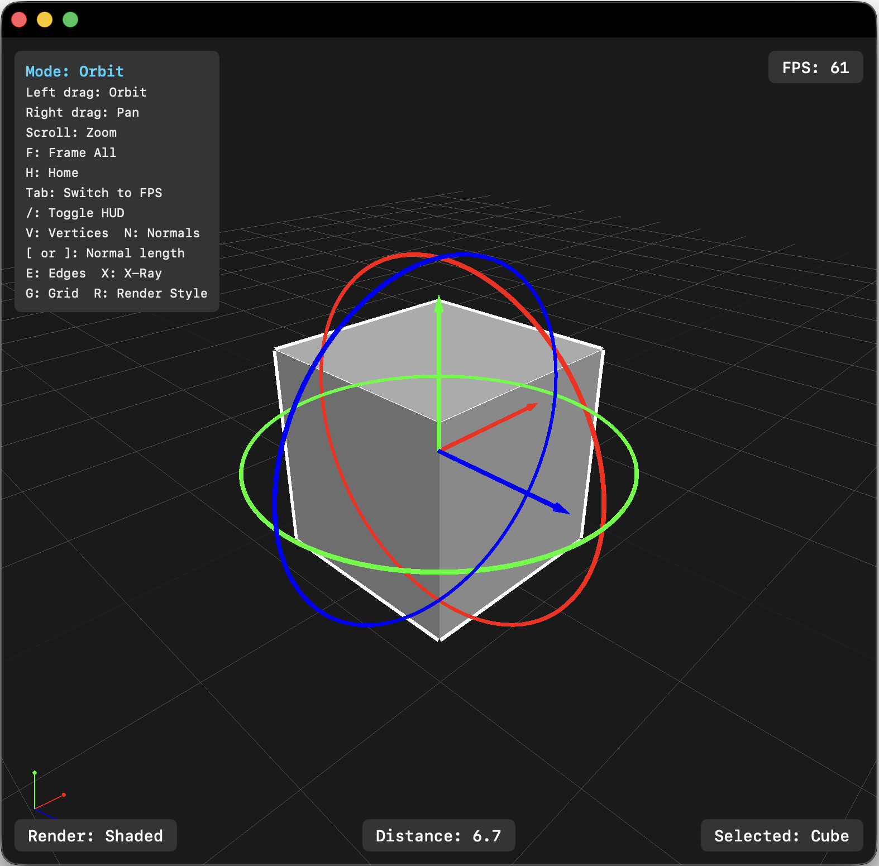The height and width of the screenshot is (866, 879).
Task: Click the "[ or ]: Normal length" line
Action: coord(105,253)
